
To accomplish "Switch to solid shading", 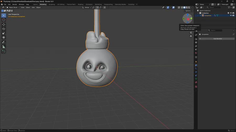I will tap(184, 8).
